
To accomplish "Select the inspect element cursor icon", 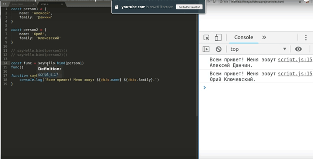I will click(x=206, y=37).
